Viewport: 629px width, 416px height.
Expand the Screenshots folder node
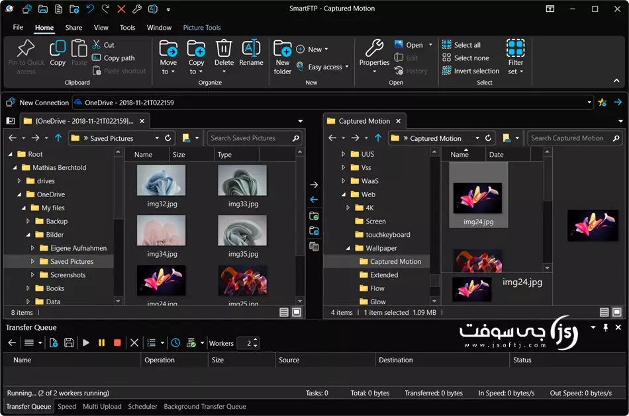[x=32, y=275]
